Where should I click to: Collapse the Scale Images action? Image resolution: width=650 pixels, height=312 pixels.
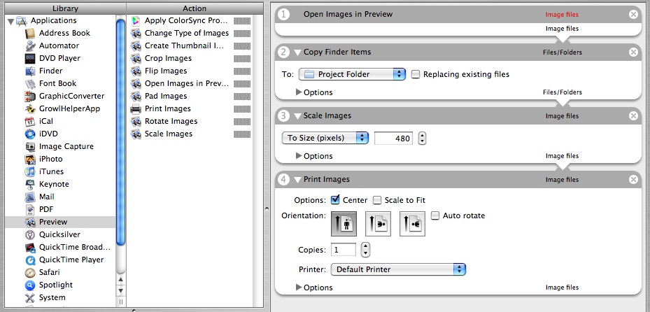point(297,116)
